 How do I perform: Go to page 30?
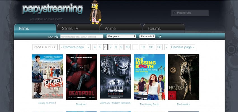(x=159, y=47)
